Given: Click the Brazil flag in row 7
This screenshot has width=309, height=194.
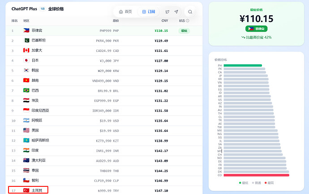Looking at the screenshot, I should pos(26,90).
